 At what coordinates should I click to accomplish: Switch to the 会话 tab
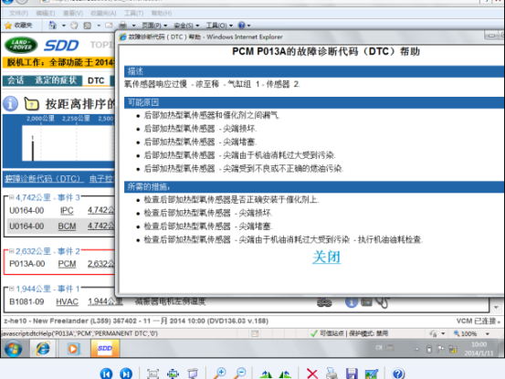[16, 80]
